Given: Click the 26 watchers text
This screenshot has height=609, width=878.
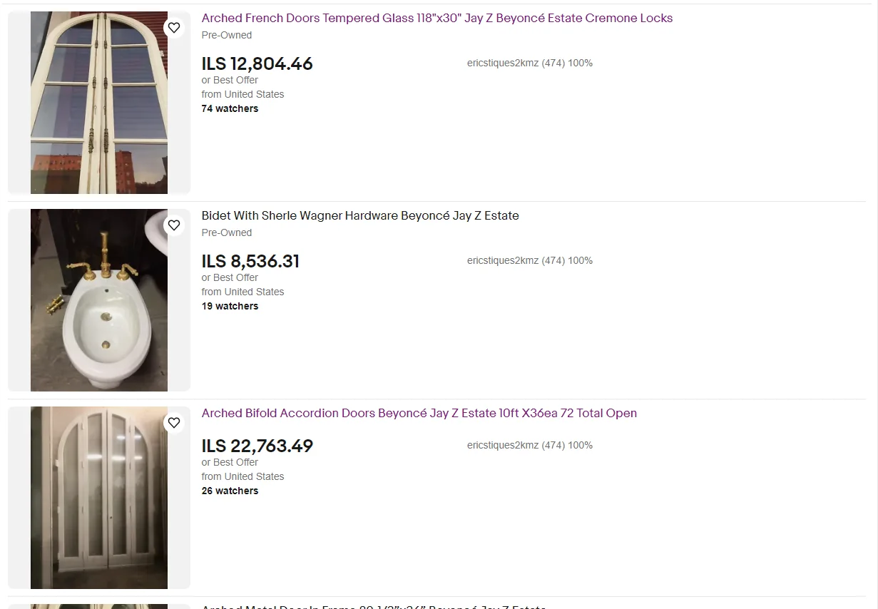Looking at the screenshot, I should click(x=230, y=491).
